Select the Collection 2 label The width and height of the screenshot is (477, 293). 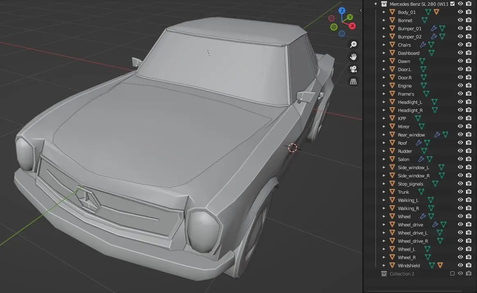(x=402, y=273)
